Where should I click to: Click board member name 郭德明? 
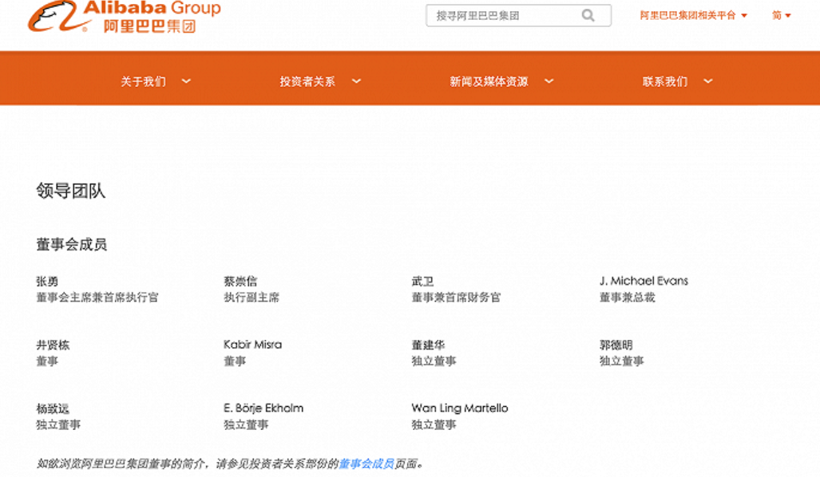click(616, 345)
